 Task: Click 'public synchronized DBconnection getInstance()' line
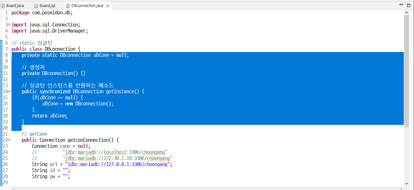tap(83, 92)
